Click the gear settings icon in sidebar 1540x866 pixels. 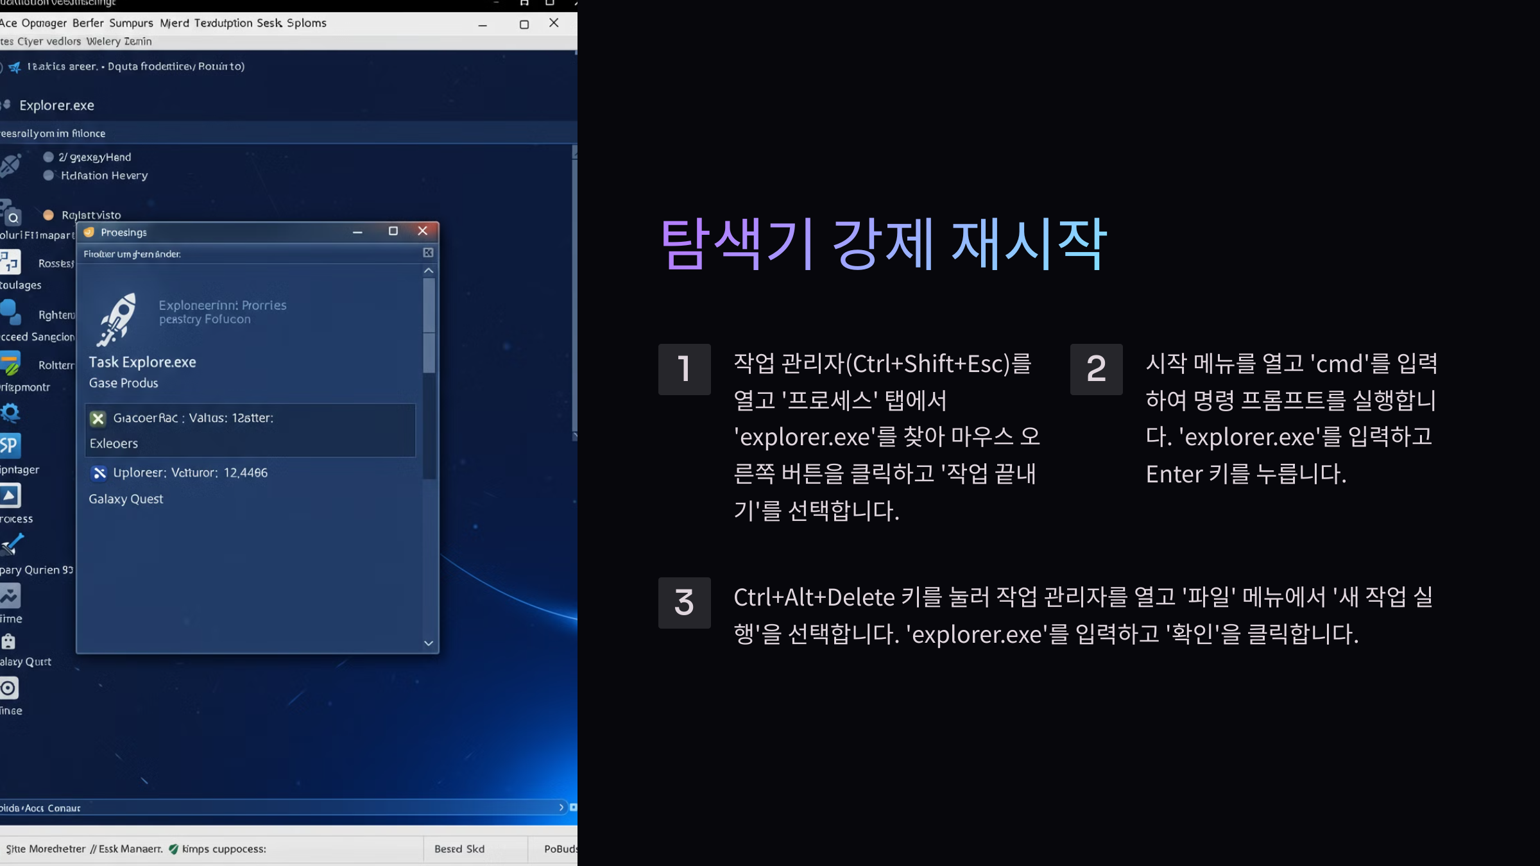click(10, 412)
